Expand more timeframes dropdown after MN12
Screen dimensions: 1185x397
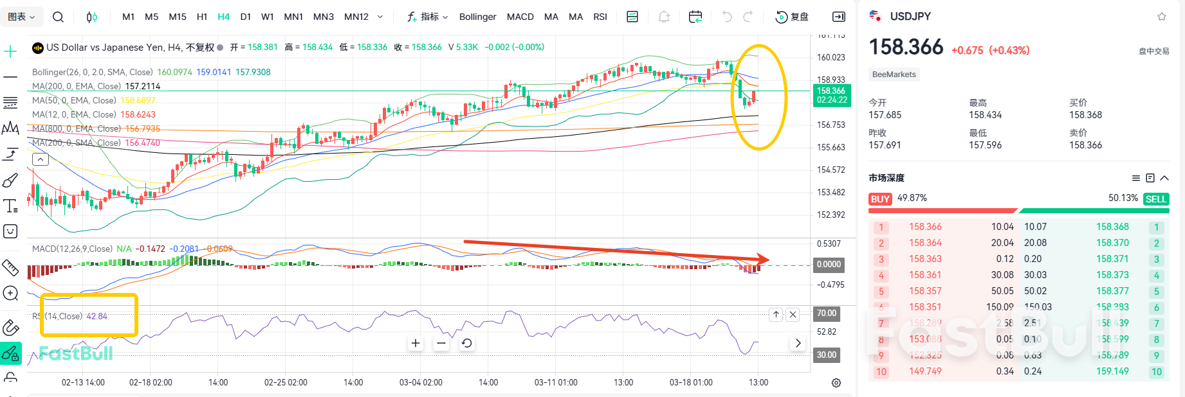(380, 17)
